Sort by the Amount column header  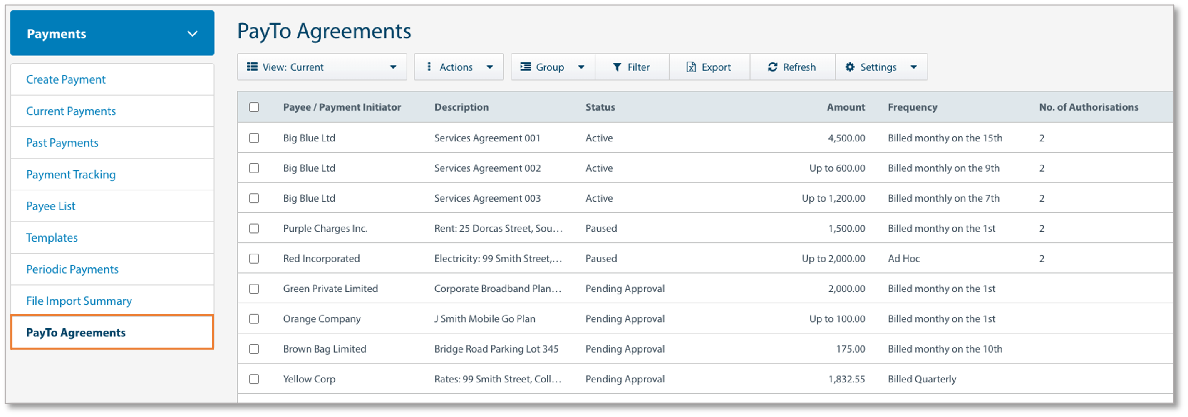pyautogui.click(x=846, y=107)
